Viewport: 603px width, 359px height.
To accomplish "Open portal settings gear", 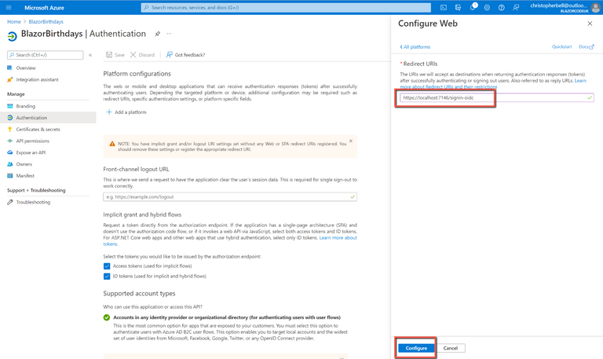I will 487,7.
